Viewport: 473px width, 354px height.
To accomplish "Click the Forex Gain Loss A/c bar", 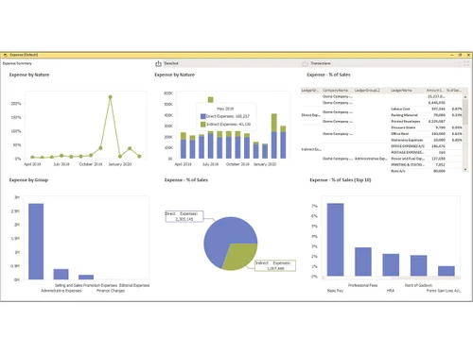I will [447, 271].
